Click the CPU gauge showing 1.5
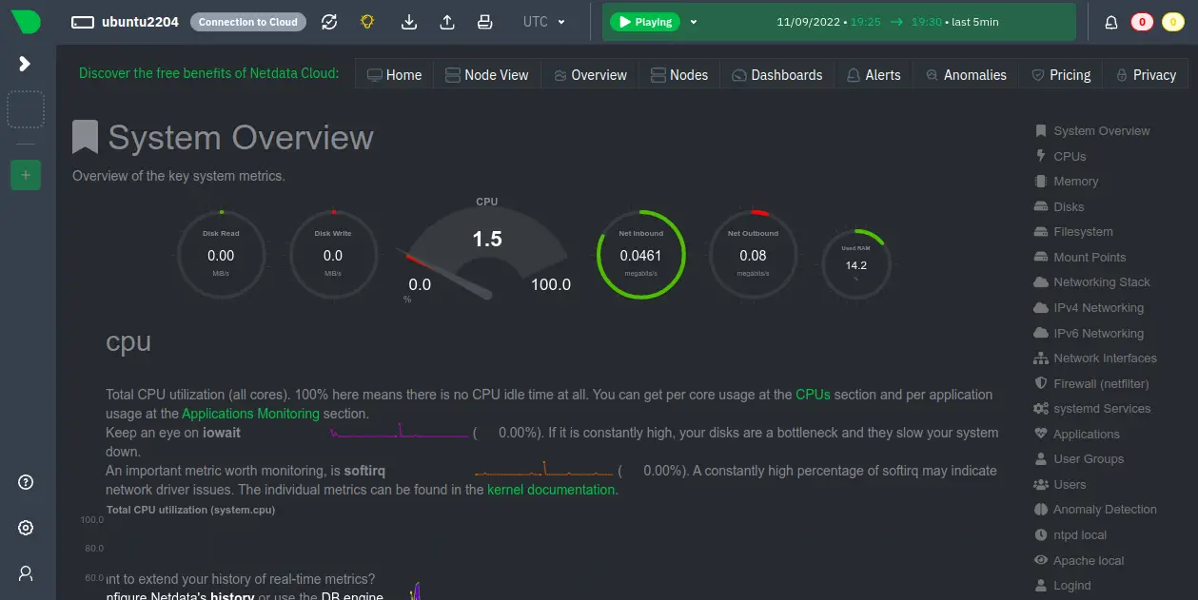Screen dimensions: 1198x600 click(487, 250)
